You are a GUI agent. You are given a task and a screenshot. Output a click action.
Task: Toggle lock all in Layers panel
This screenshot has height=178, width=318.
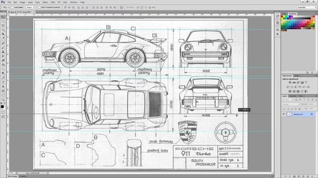coord(299,109)
